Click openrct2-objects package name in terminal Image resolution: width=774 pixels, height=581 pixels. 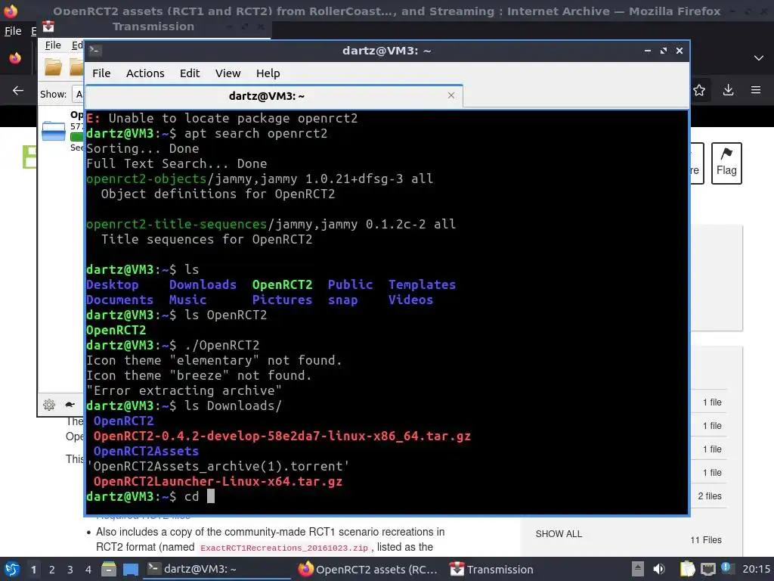point(146,179)
